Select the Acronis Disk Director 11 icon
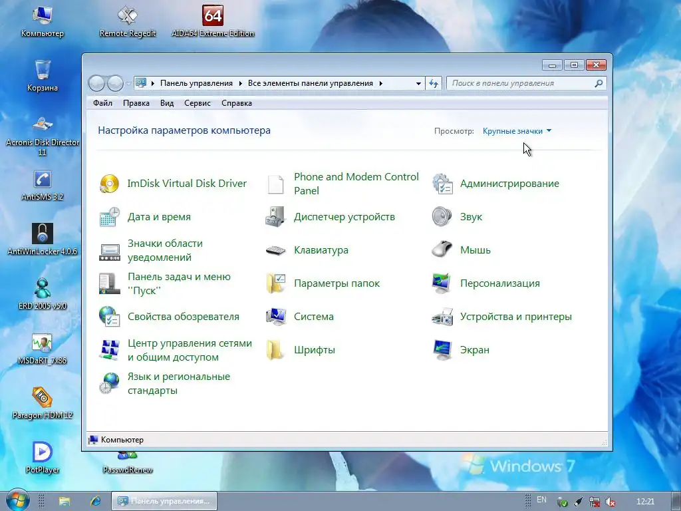Image resolution: width=681 pixels, height=511 pixels. coord(43,124)
